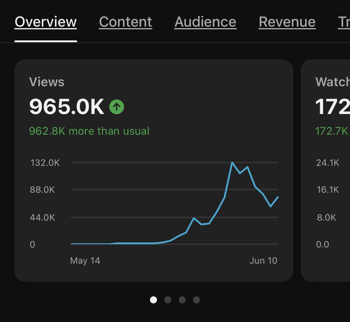Image resolution: width=350 pixels, height=322 pixels.
Task: Select the first carousel page dot
Action: (153, 300)
